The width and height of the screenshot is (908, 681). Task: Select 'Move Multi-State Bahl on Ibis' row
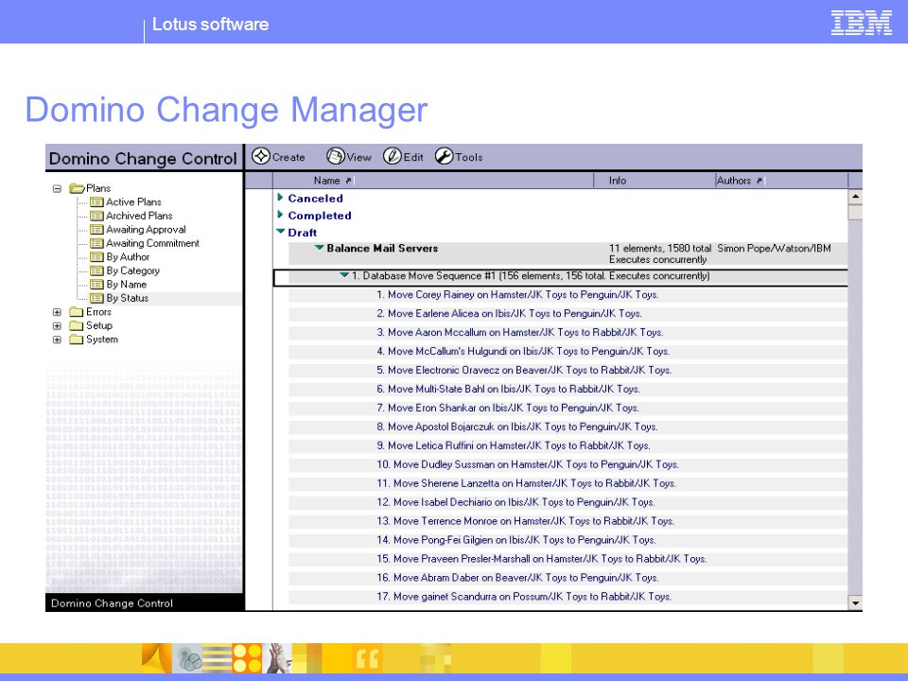tap(567, 389)
